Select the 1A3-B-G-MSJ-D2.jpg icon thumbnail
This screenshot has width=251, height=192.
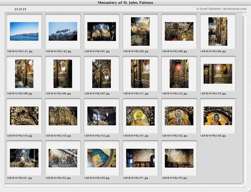[x=179, y=116]
